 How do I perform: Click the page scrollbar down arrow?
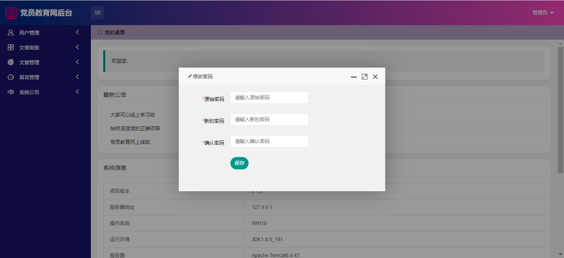[x=561, y=254]
